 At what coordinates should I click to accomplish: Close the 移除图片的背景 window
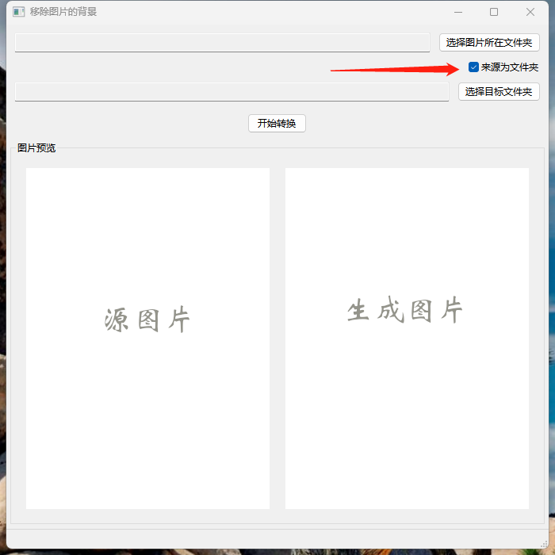pos(530,12)
